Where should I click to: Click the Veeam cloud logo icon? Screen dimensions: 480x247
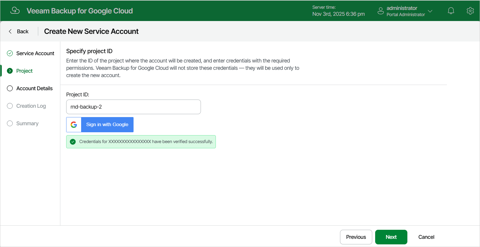point(15,11)
